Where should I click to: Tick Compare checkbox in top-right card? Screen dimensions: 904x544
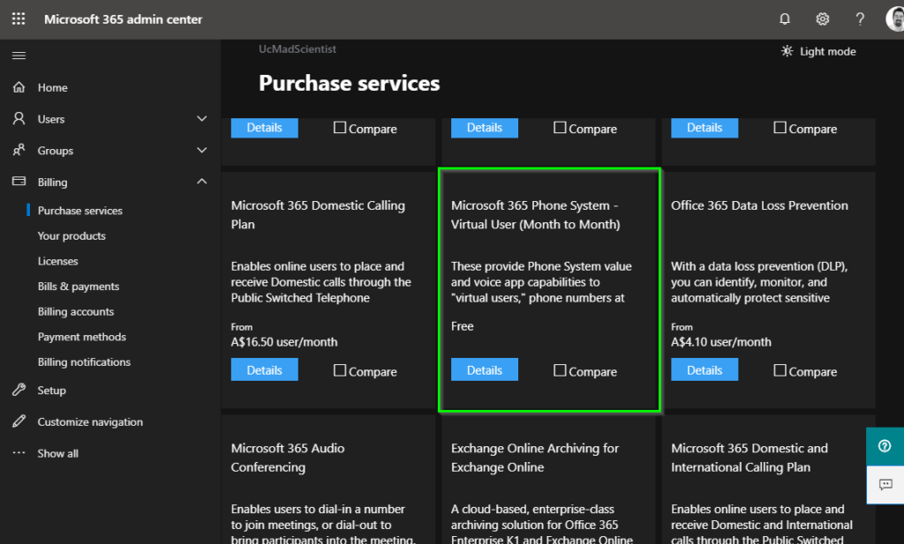coord(780,127)
